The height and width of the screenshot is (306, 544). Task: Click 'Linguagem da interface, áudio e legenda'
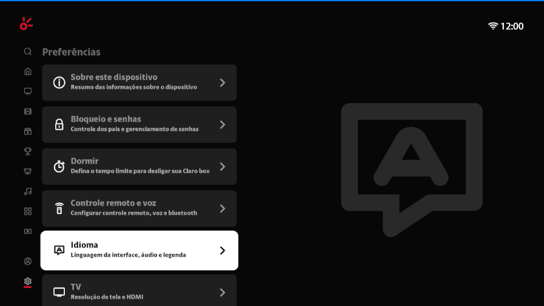click(129, 254)
